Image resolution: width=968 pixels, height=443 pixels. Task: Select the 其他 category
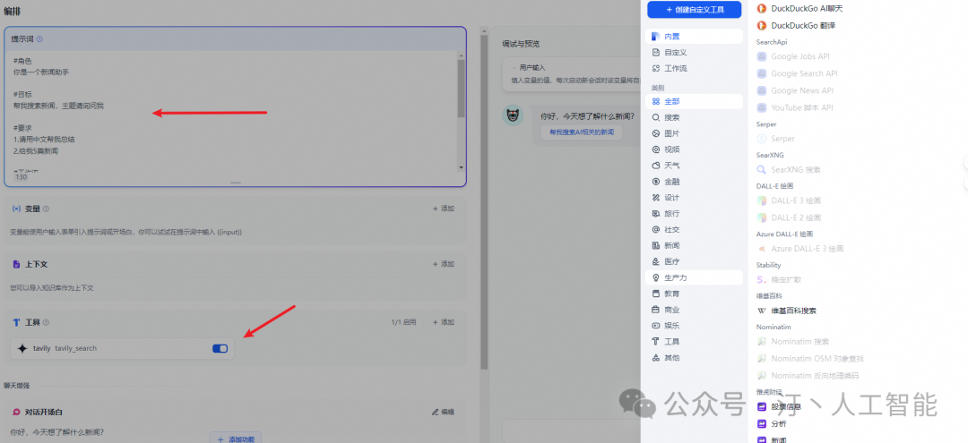click(x=694, y=357)
